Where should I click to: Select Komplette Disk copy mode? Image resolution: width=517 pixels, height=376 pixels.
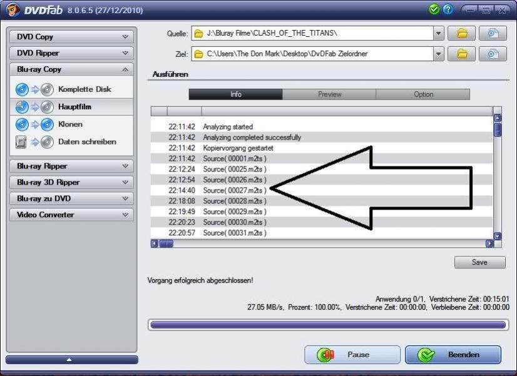click(71, 89)
